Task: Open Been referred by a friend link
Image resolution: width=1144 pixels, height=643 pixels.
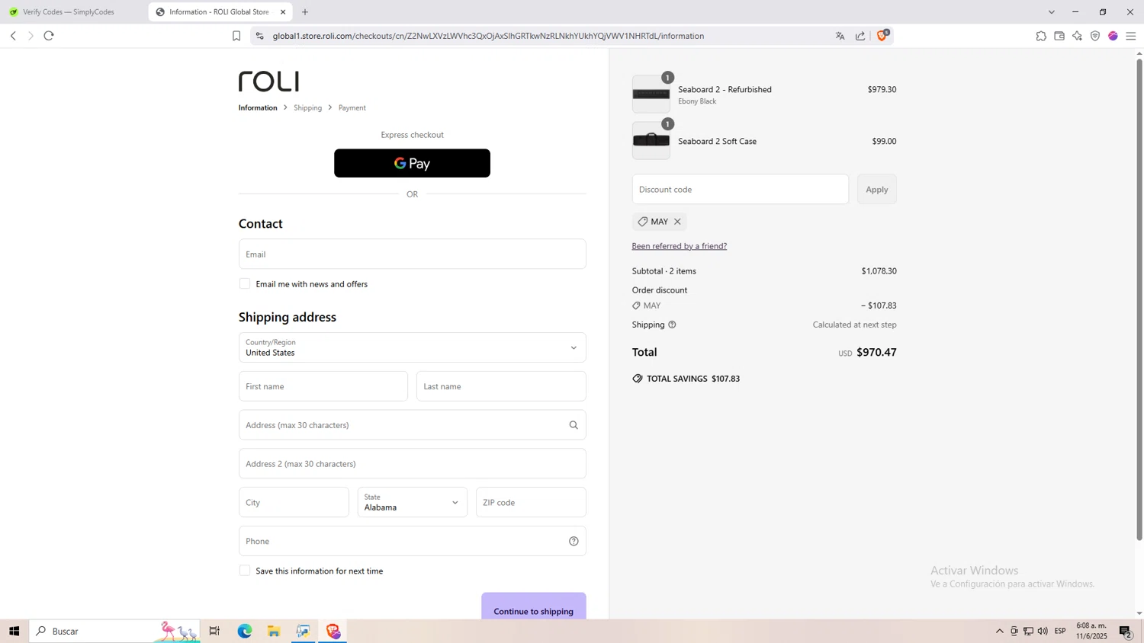Action: [x=680, y=246]
